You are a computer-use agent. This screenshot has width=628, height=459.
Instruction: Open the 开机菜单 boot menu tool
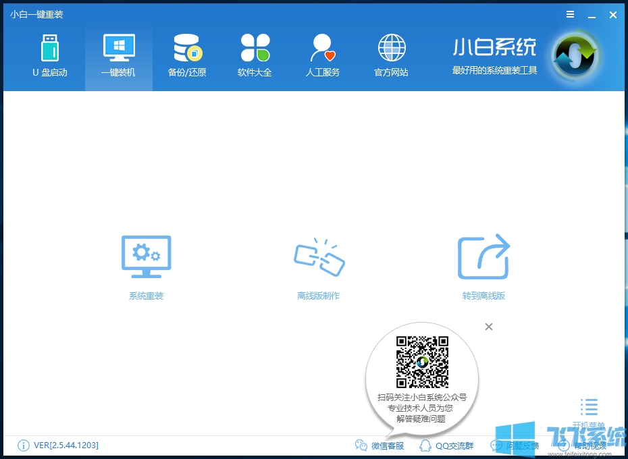click(589, 408)
